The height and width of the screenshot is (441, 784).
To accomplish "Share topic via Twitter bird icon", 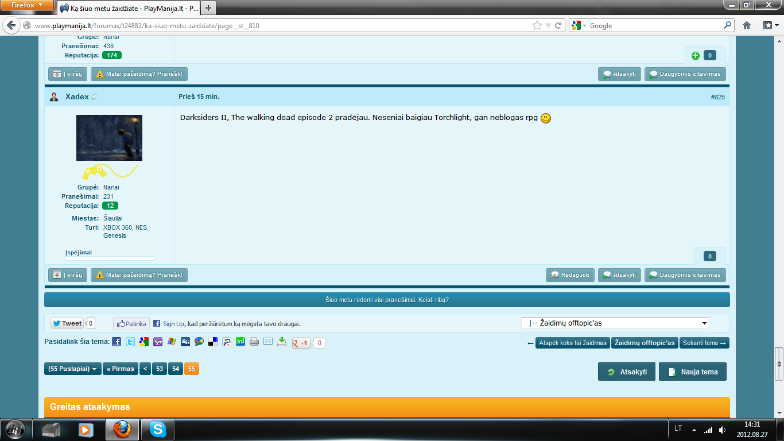I will click(130, 342).
